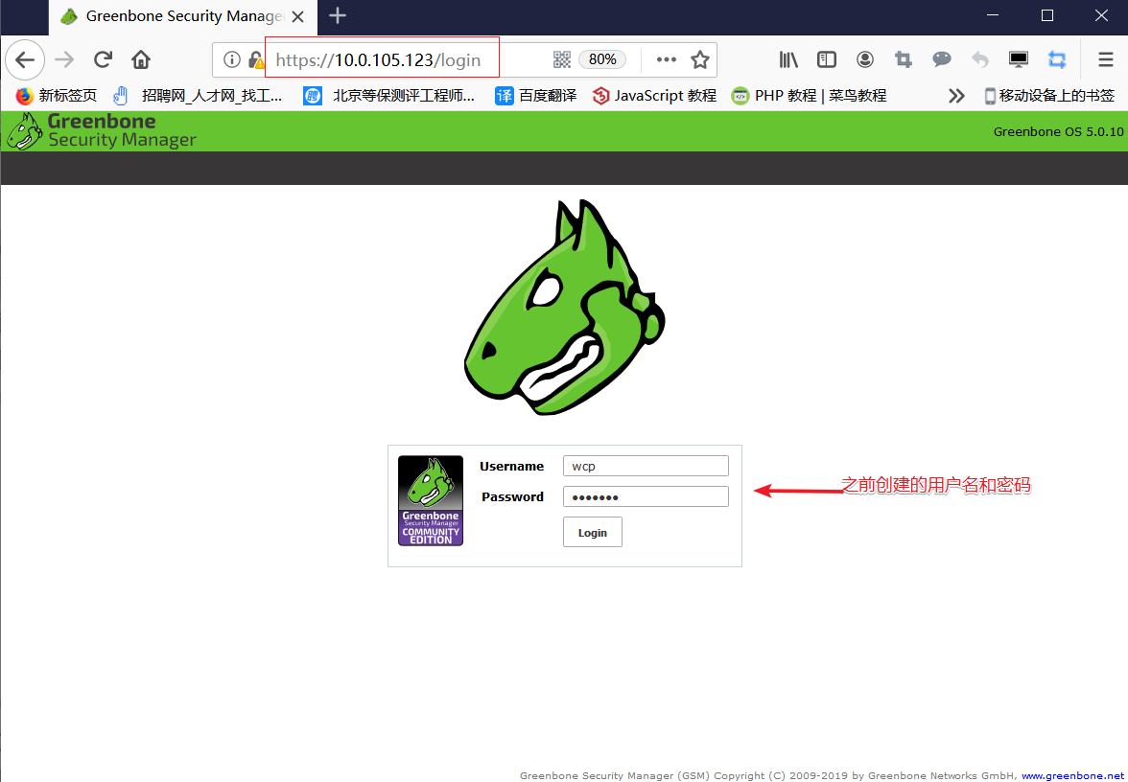Open the 百度翻译 bookmark
This screenshot has height=782, width=1128.
pyautogui.click(x=536, y=96)
